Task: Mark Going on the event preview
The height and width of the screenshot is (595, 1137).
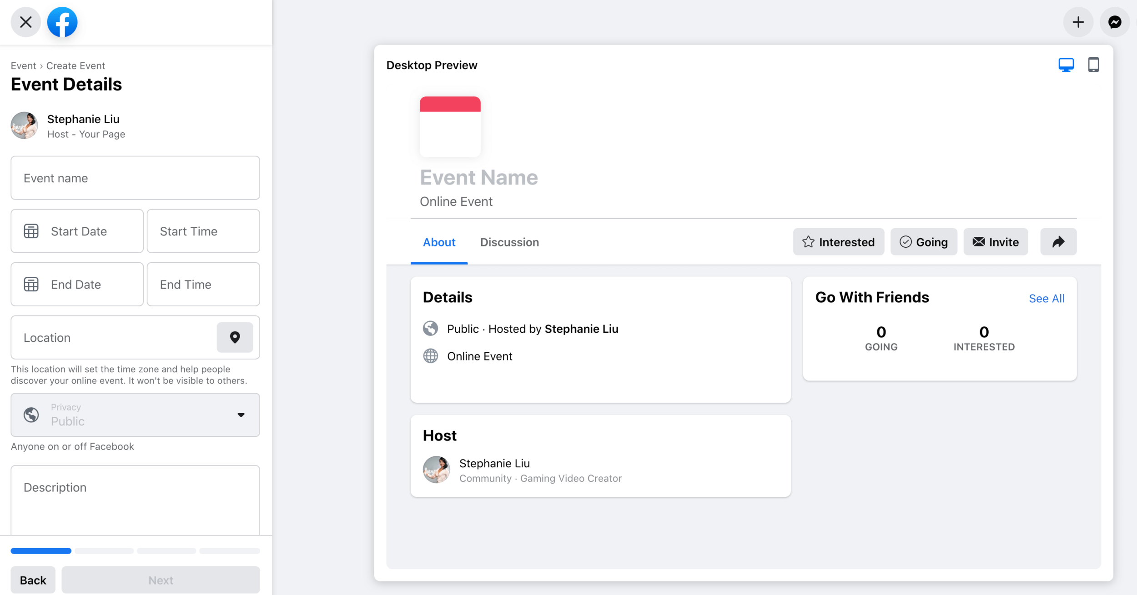Action: (923, 242)
